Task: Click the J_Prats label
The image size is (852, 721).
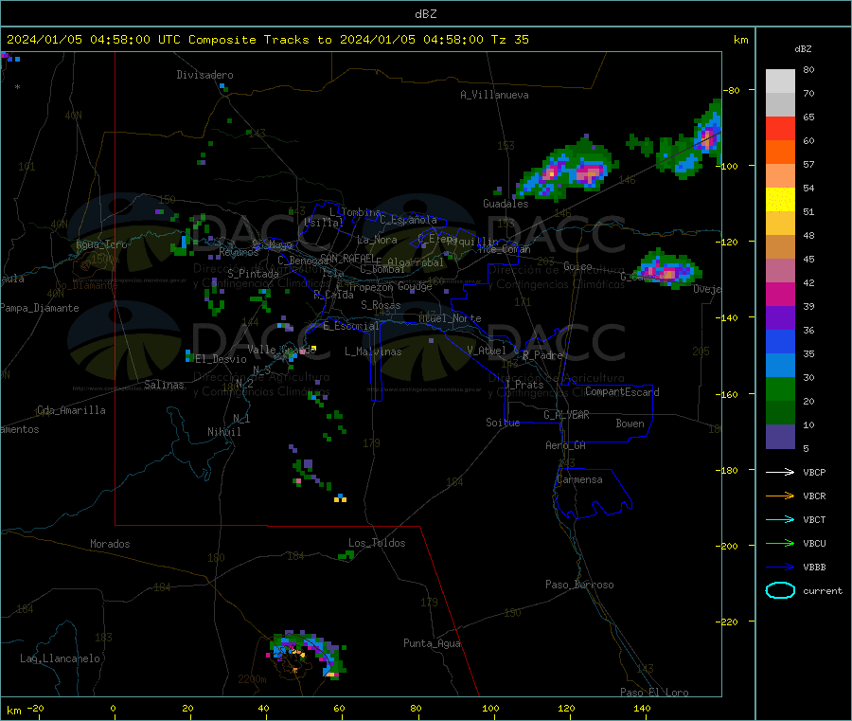Action: 524,385
